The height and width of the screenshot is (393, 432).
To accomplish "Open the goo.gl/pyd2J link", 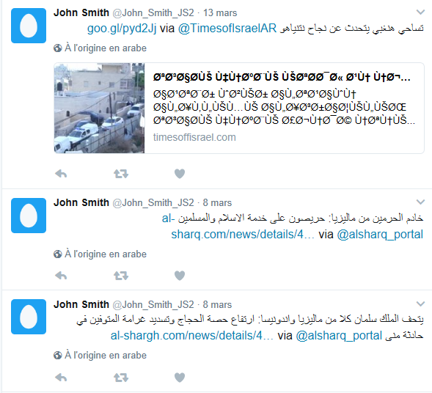I will [122, 29].
